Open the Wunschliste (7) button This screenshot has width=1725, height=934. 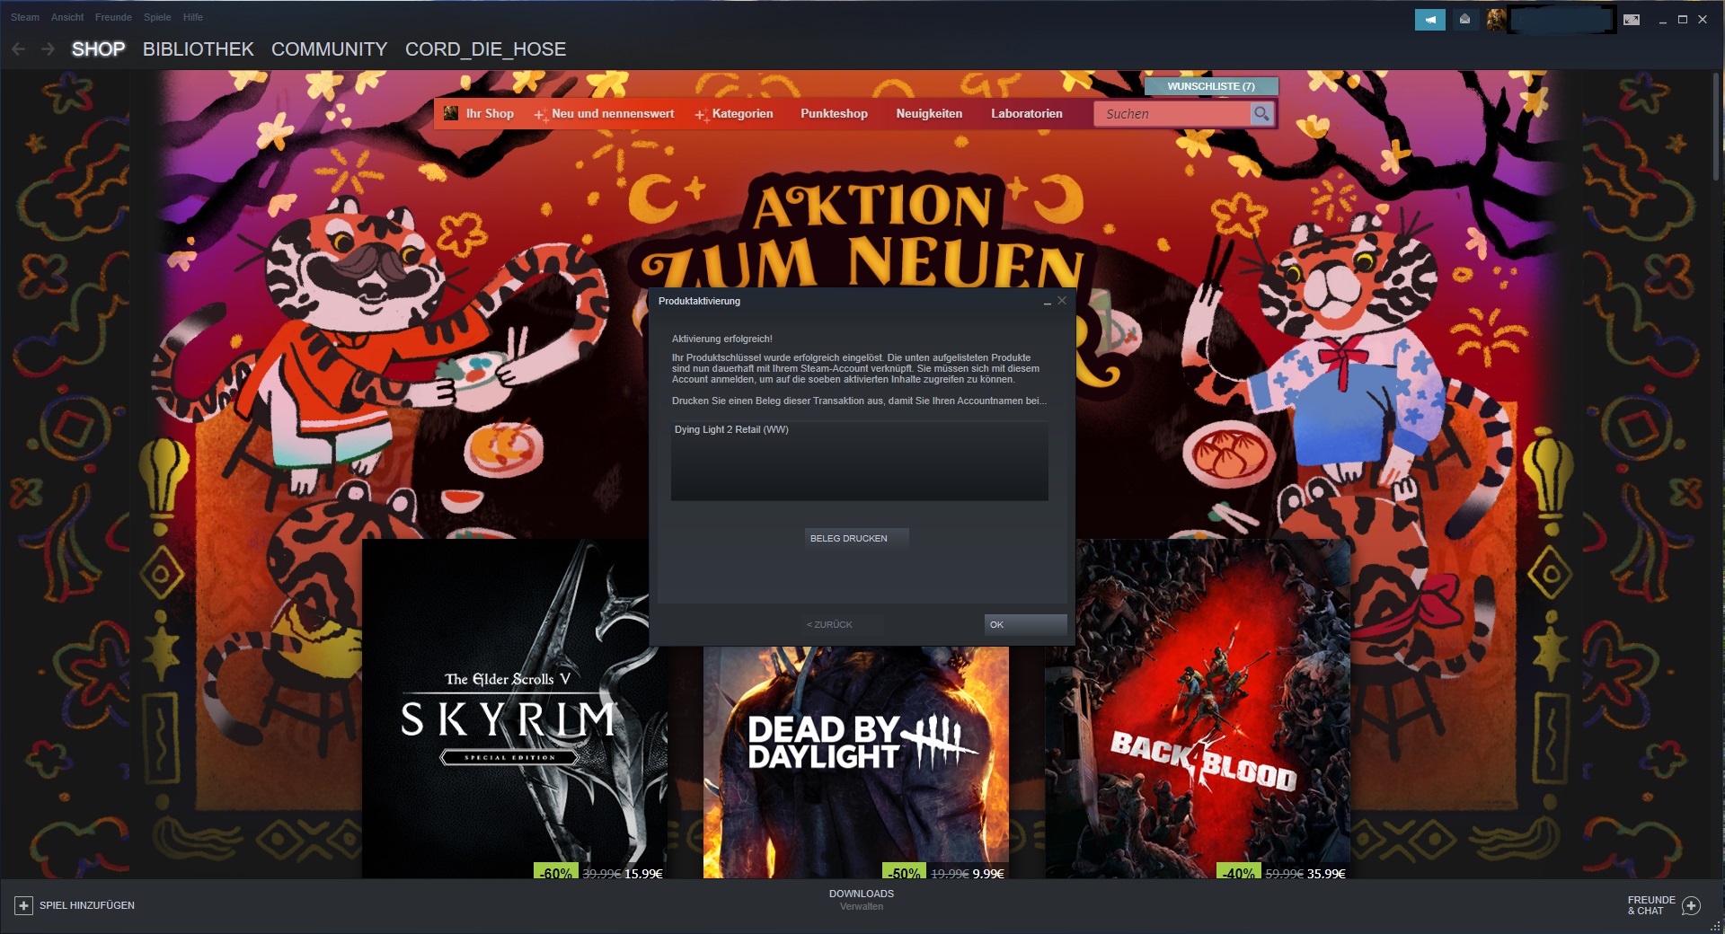pyautogui.click(x=1211, y=86)
